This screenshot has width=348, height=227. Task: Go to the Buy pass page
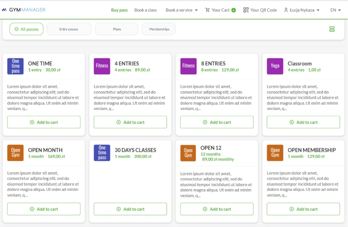pyautogui.click(x=119, y=10)
